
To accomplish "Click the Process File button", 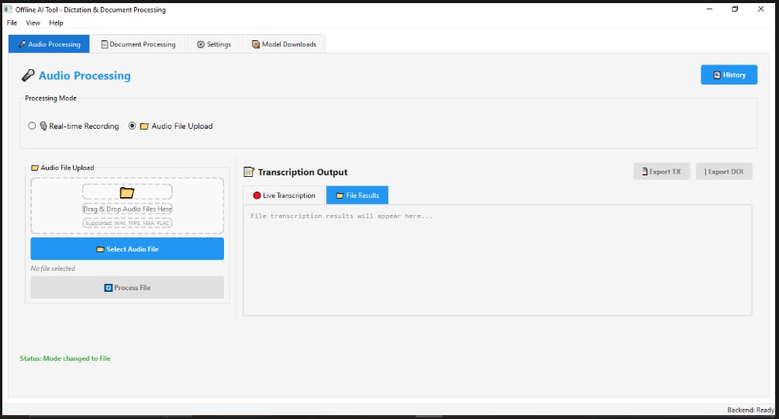I will pyautogui.click(x=127, y=288).
